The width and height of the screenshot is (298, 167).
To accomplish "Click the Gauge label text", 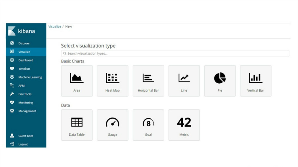I will click(113, 134).
